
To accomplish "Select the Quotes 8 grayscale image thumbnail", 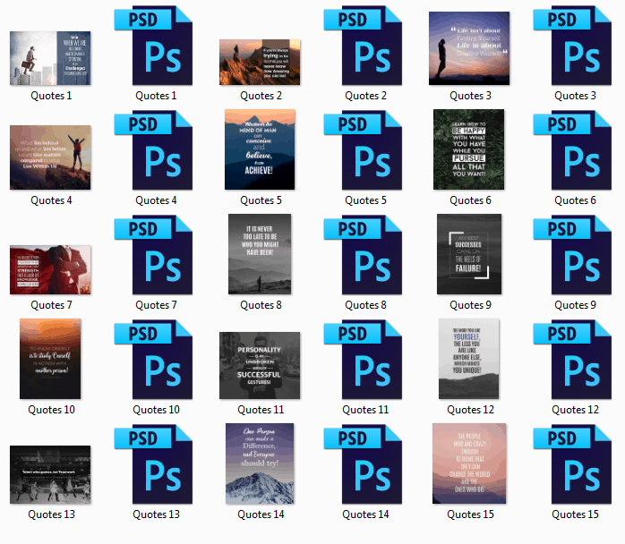I will click(x=259, y=254).
